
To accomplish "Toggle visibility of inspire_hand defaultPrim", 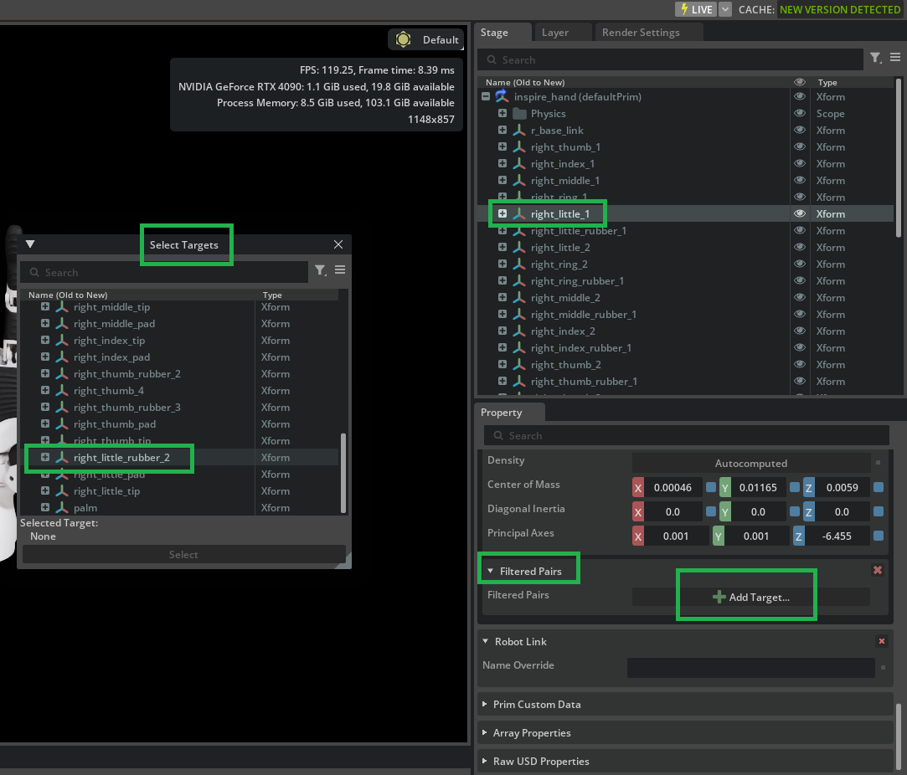I will pyautogui.click(x=798, y=96).
